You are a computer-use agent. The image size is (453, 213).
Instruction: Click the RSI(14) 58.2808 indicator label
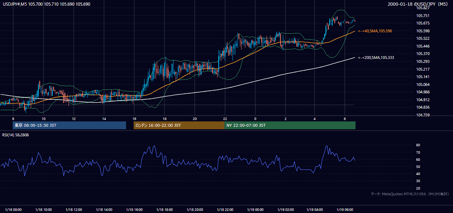point(15,135)
